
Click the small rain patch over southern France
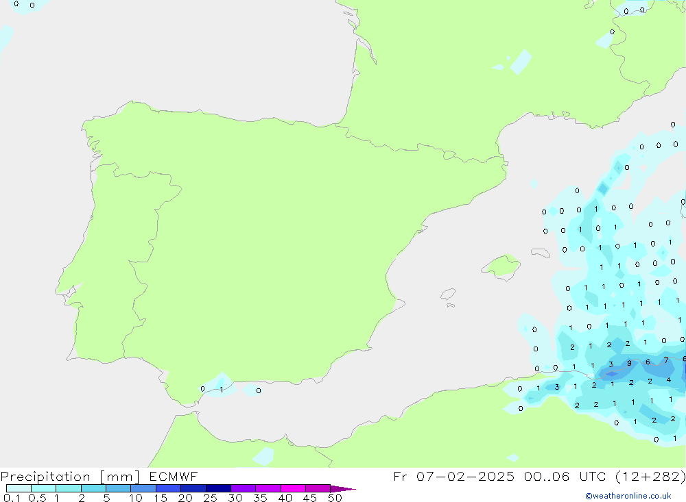[x=521, y=62]
